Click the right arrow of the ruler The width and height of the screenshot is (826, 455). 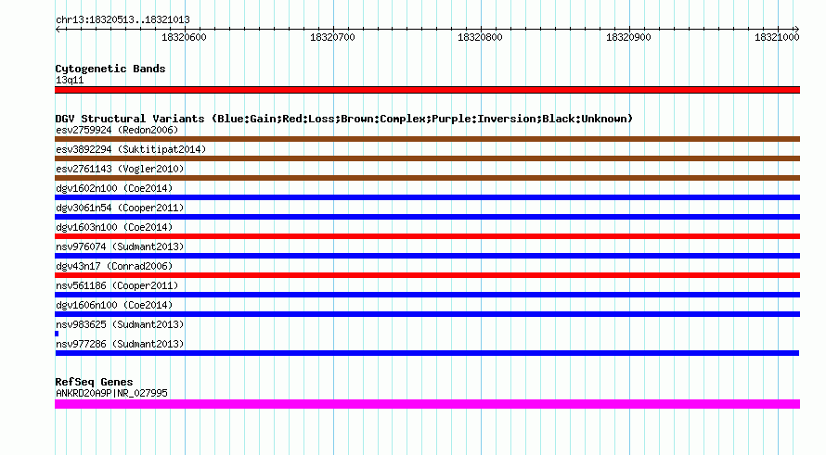pos(796,30)
